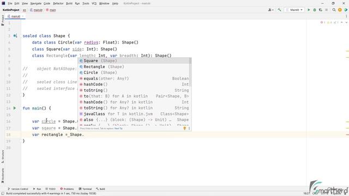
Task: Open the Terminal tool window
Action: [x=85, y=189]
